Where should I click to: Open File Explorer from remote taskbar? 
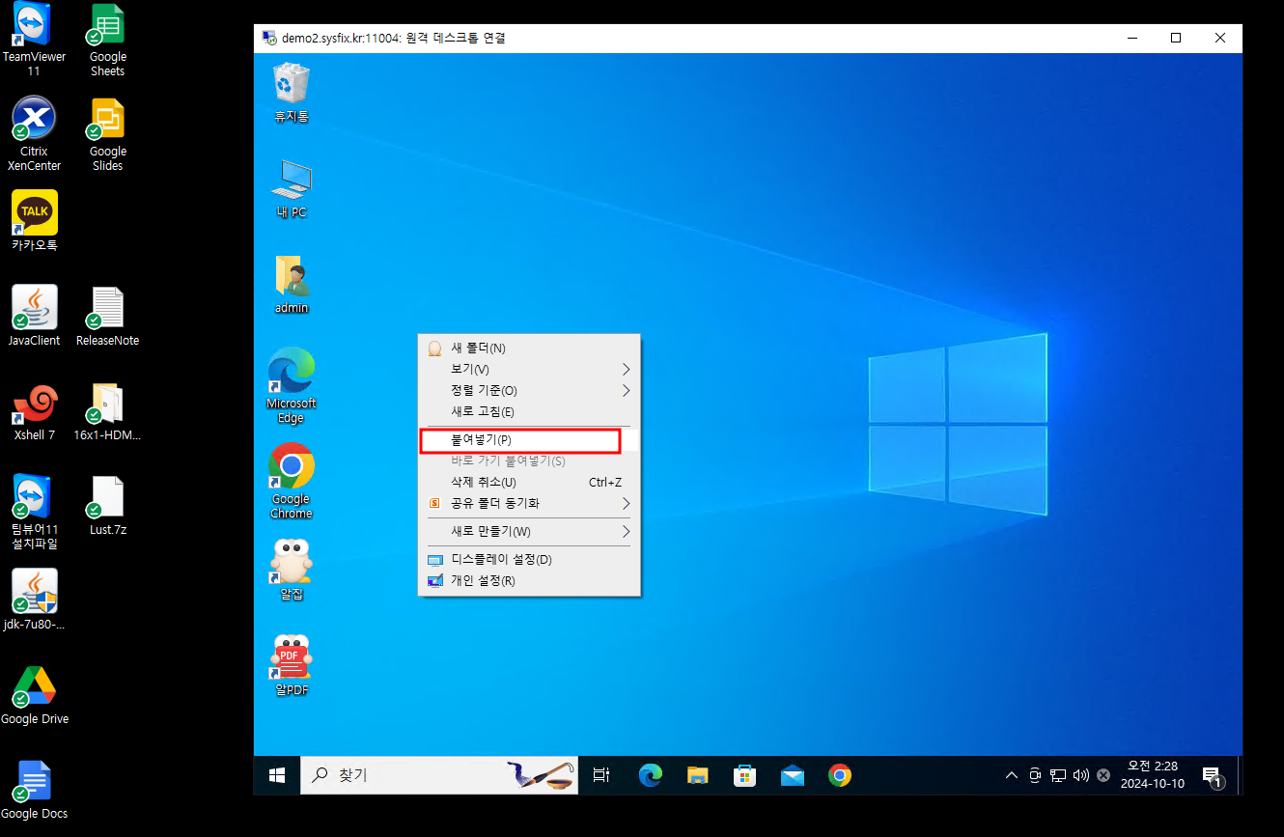click(x=698, y=775)
